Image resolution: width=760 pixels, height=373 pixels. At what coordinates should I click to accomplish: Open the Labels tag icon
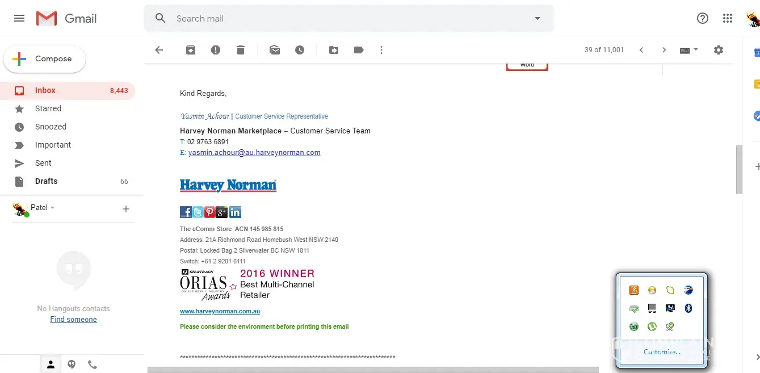point(359,50)
